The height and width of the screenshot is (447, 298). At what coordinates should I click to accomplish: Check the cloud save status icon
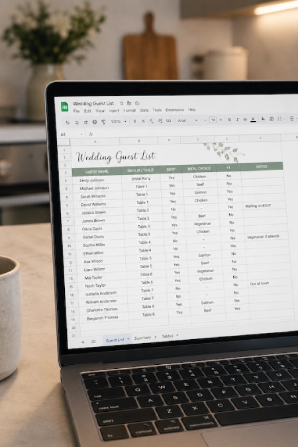point(137,103)
